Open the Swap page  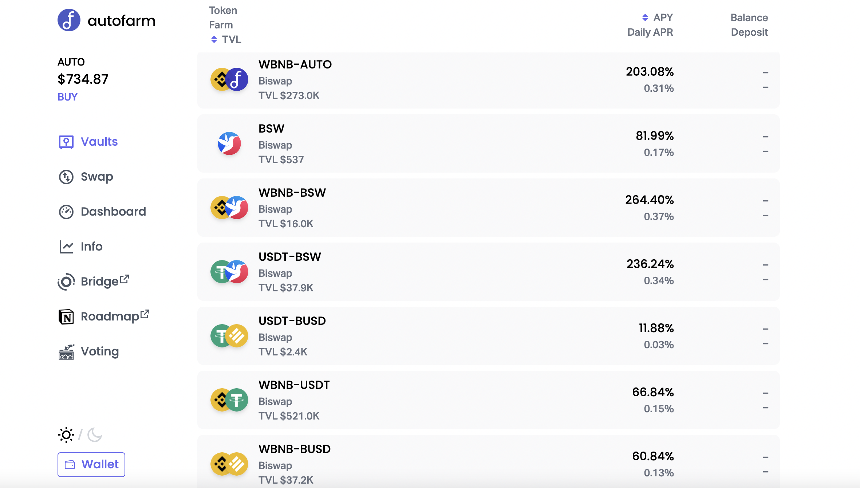tap(96, 177)
